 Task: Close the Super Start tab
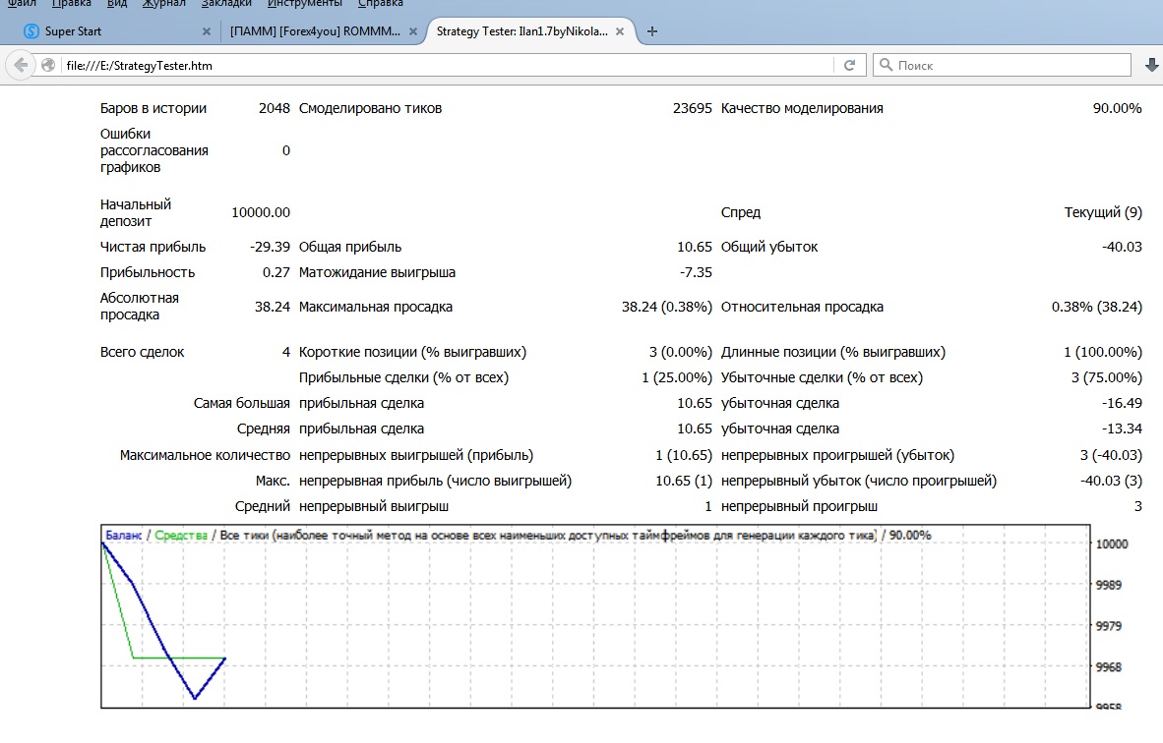tap(207, 31)
